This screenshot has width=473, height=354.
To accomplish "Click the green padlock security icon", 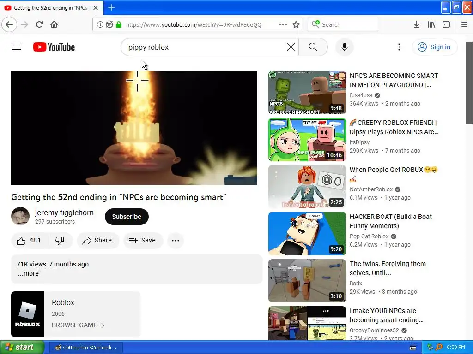I will tap(119, 24).
